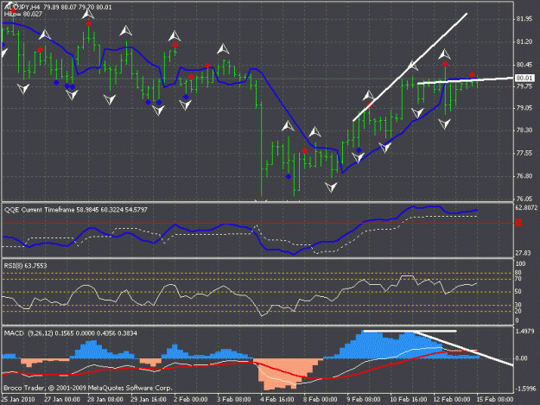Select the descending white trendline in the MACD panel

pos(465,349)
